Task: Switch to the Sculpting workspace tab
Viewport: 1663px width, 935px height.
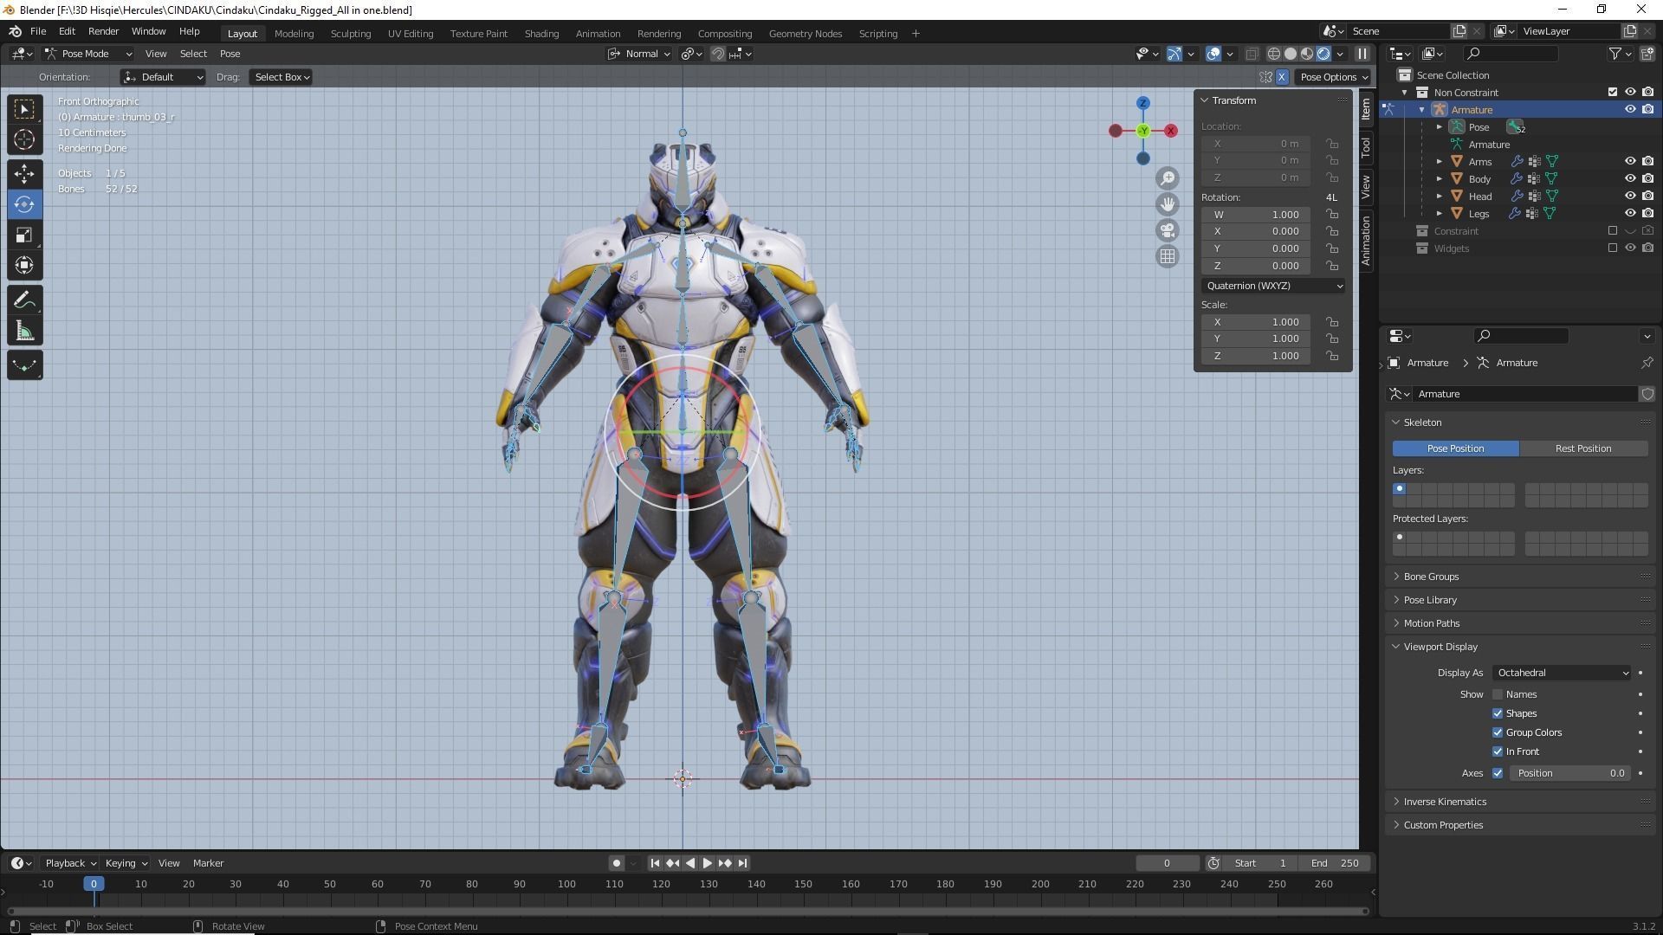Action: pos(351,34)
